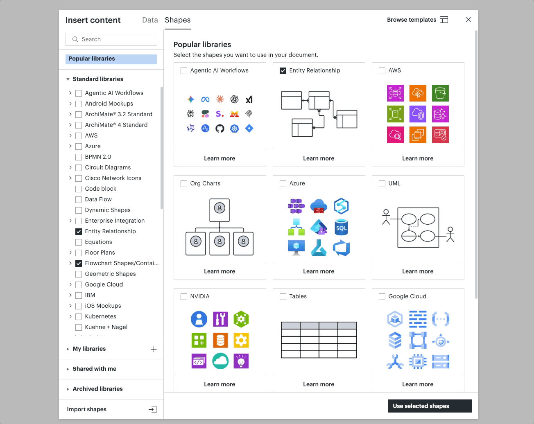Click the GitHub logo in Agentic AI Workflows
This screenshot has height=424, width=534.
coord(220,129)
